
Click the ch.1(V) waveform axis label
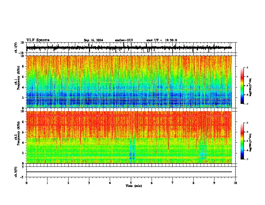16,48
